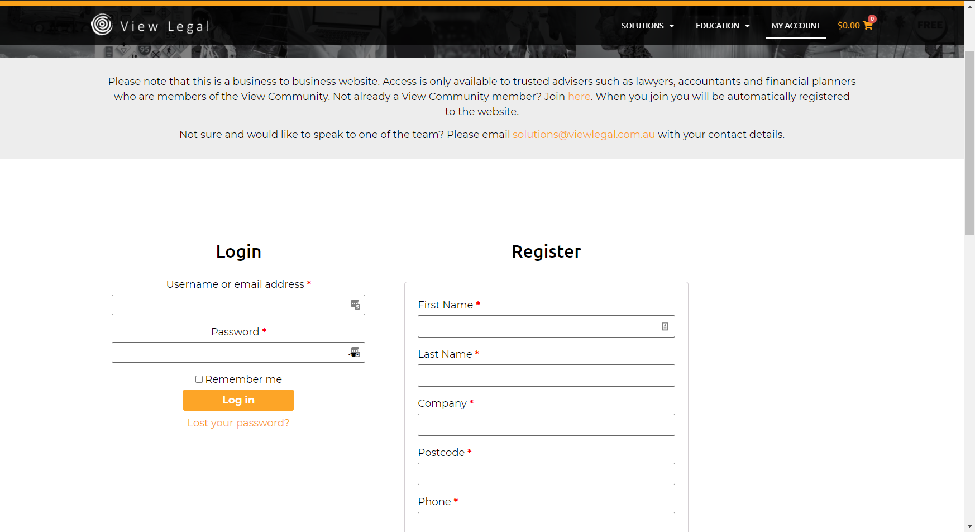Click the autofill contact icon in First Name field
Viewport: 975px width, 532px height.
665,326
